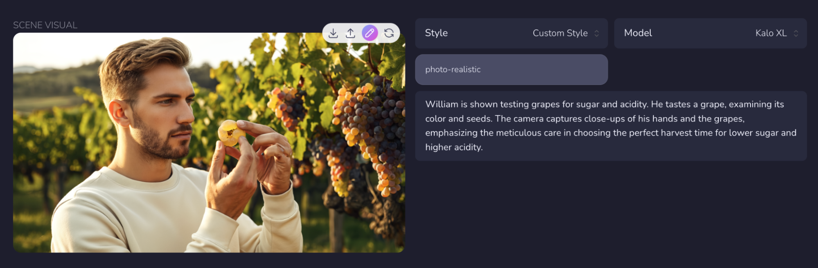Open the Custom Style dropdown

pyautogui.click(x=560, y=33)
